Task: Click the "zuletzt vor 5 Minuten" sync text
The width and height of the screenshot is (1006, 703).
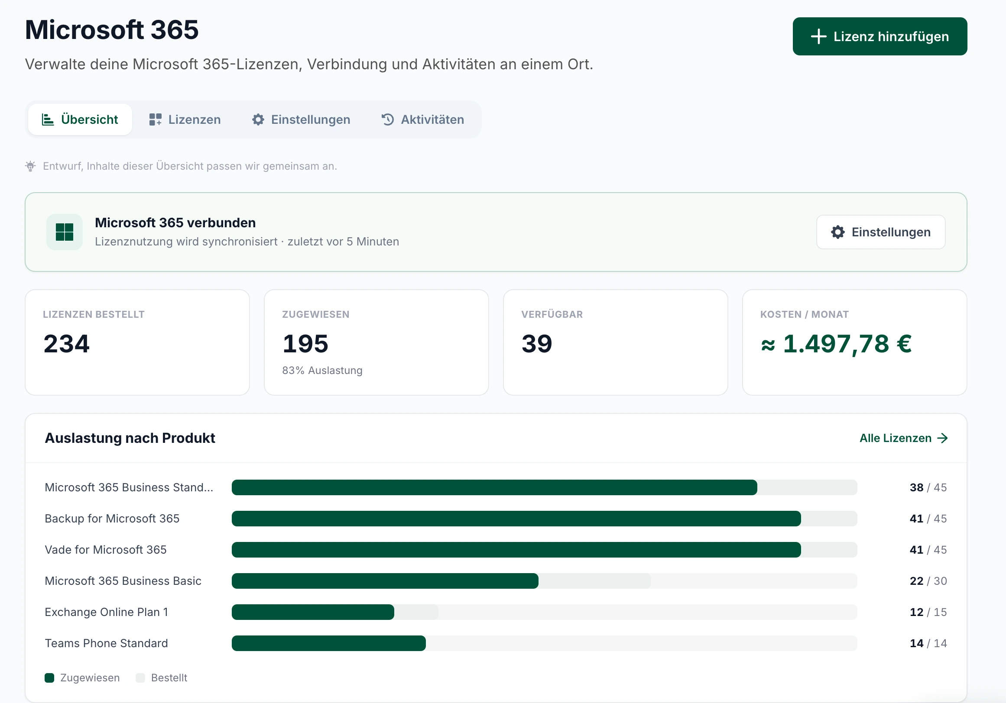Action: (343, 242)
